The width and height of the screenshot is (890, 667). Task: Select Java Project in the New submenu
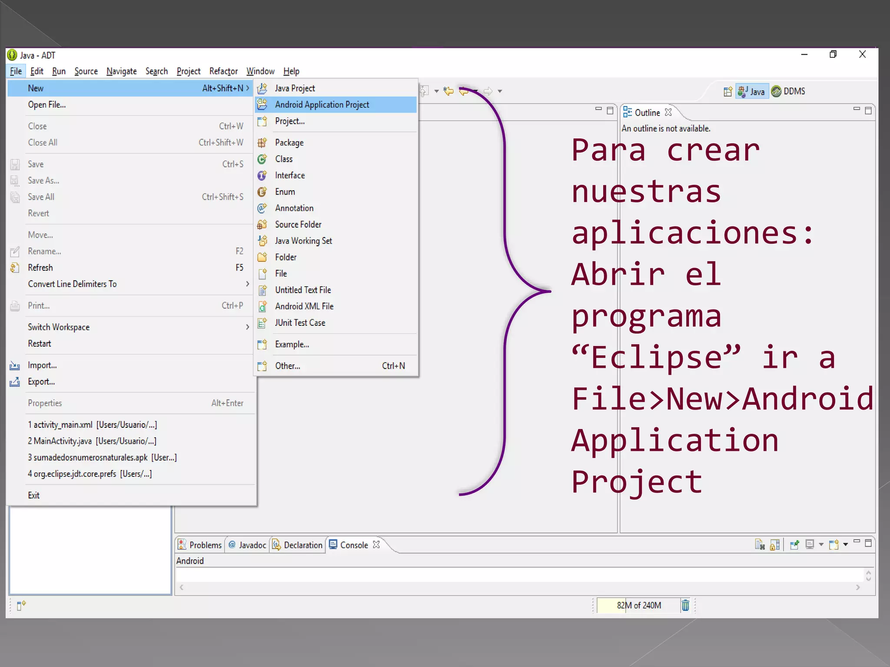pos(335,88)
